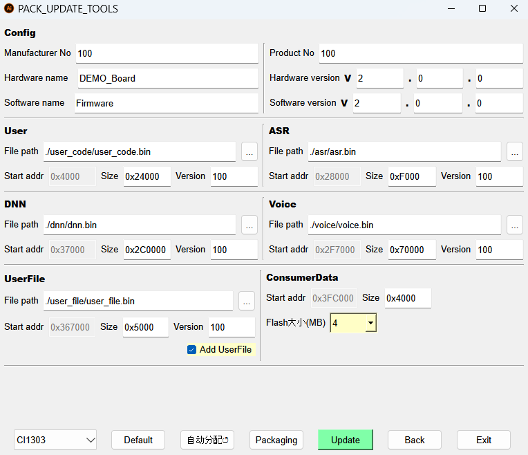Viewport: 528px width, 455px height.
Task: Uncheck the Add UserFile checkbox
Action: [x=192, y=350]
